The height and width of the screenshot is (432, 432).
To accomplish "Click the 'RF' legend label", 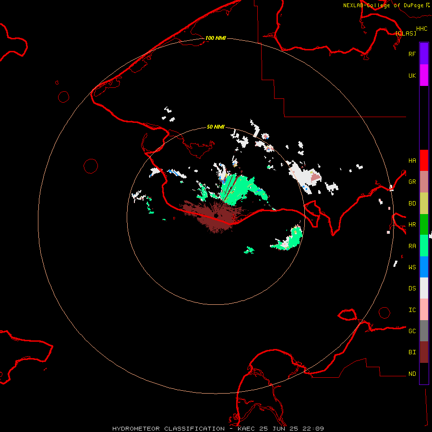I will pyautogui.click(x=412, y=54).
